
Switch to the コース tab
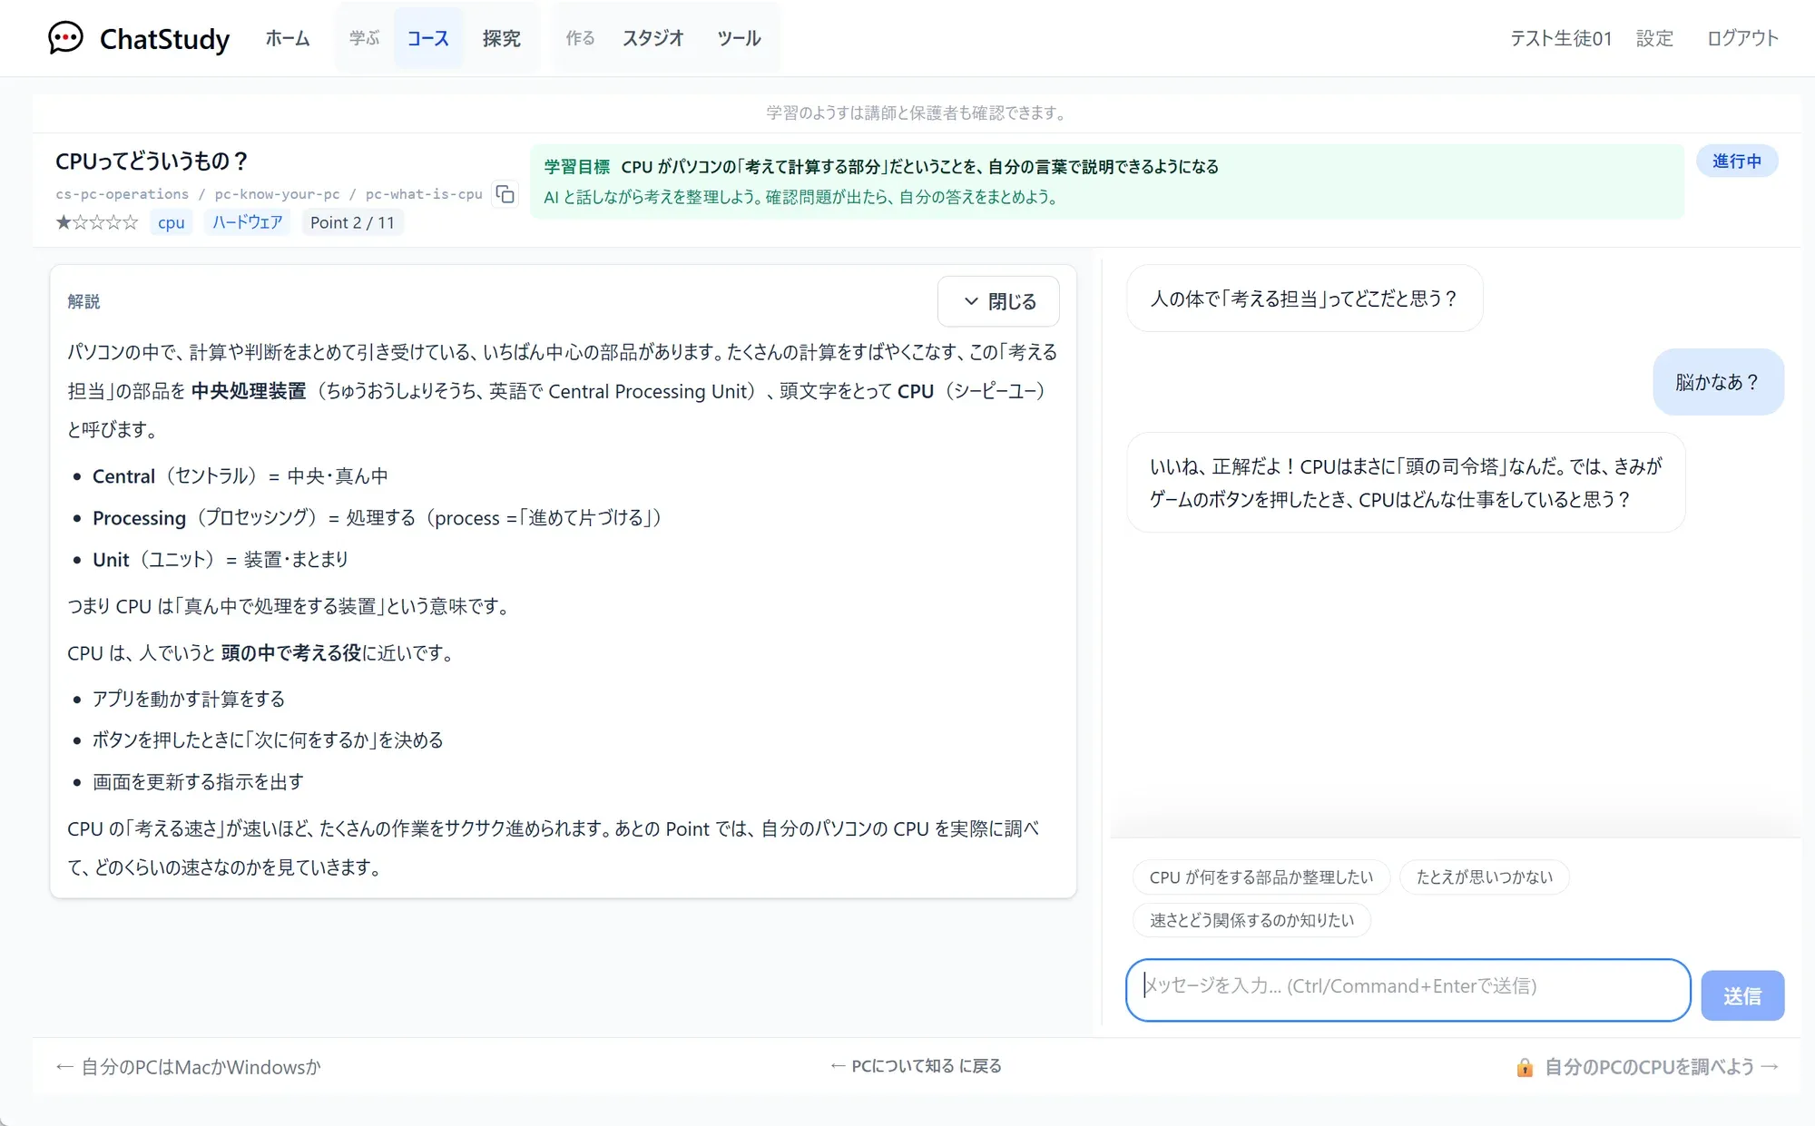[428, 38]
